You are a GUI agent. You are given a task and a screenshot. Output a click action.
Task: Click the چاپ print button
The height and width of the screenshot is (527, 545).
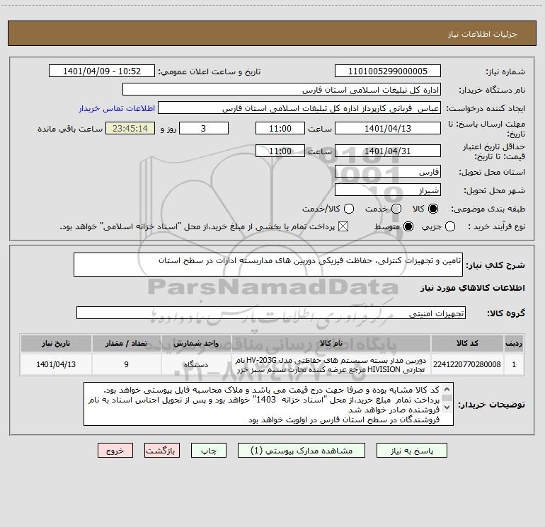[209, 451]
